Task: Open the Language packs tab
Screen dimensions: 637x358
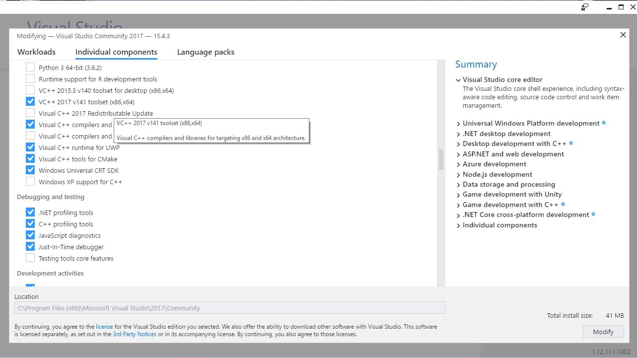Action: tap(206, 52)
